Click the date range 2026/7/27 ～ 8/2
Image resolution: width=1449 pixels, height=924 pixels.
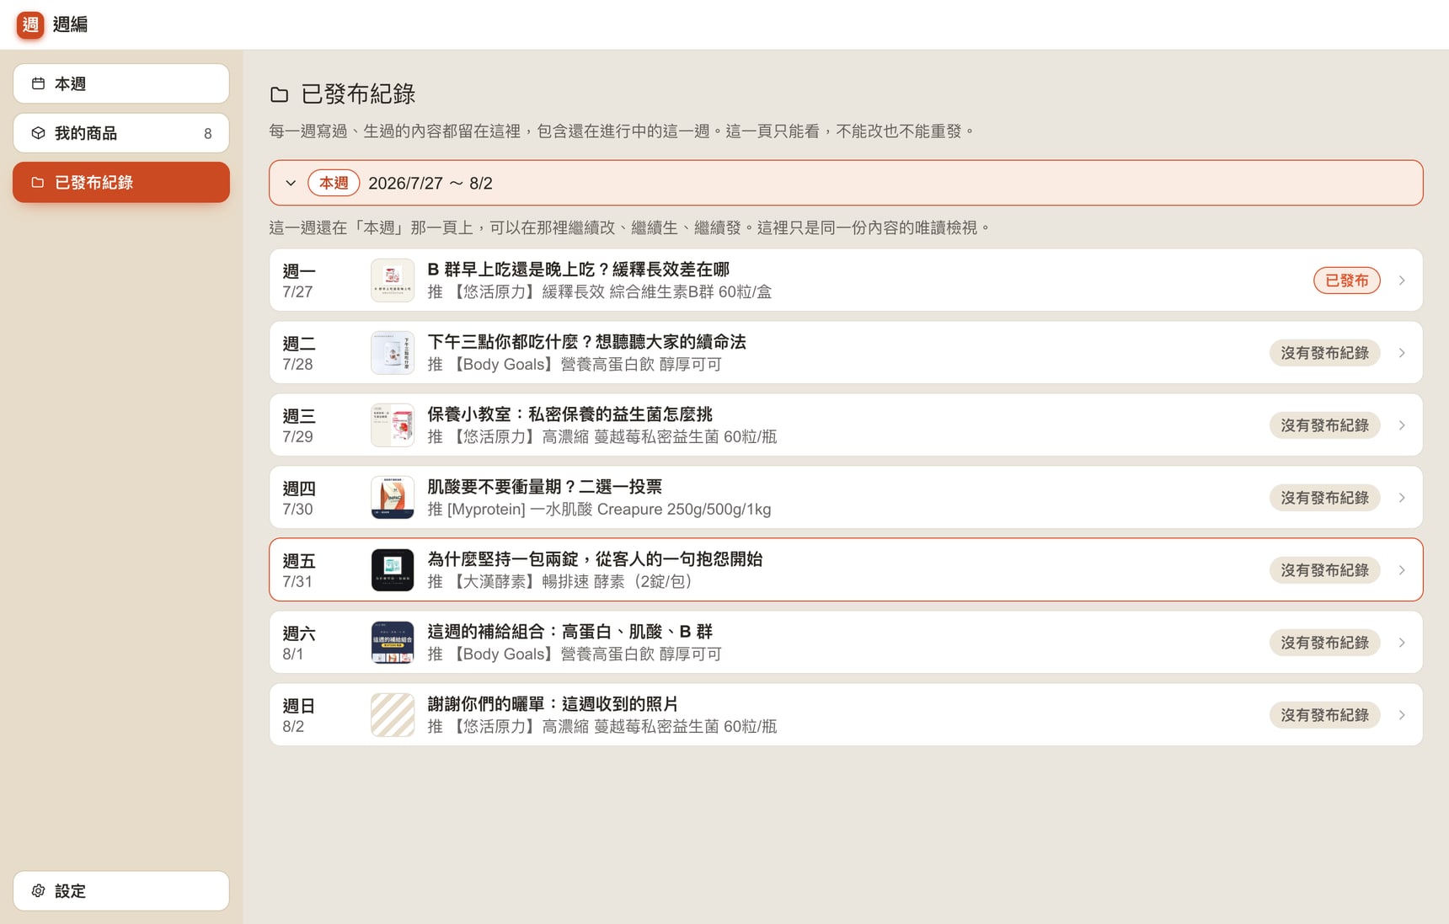coord(430,183)
